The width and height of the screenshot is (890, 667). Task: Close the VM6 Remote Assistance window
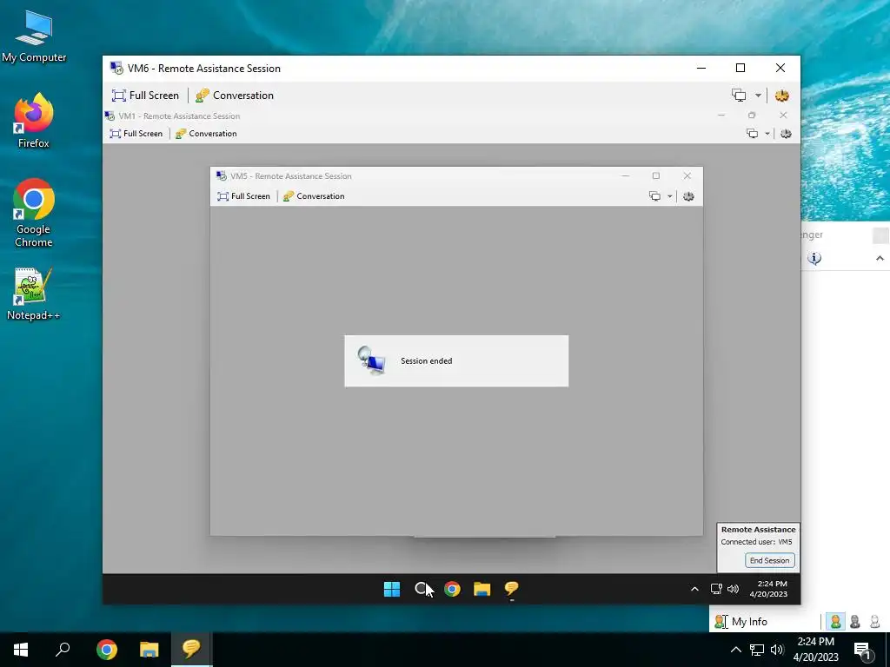(x=780, y=68)
